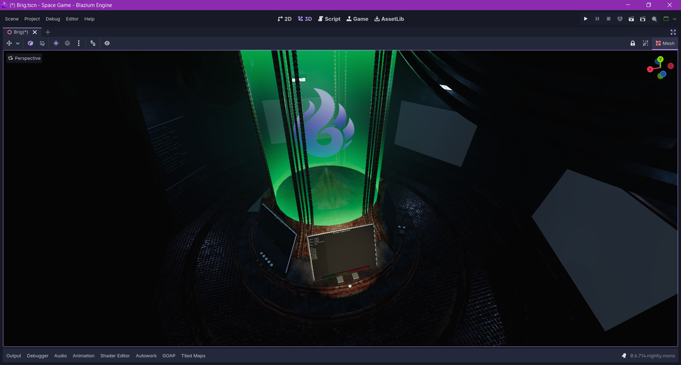Viewport: 681px width, 365px height.
Task: Click the X axis on view gizmo
Action: coord(650,69)
